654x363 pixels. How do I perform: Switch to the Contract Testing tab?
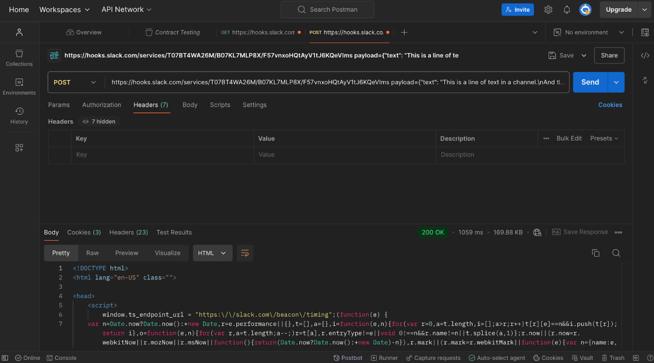pos(173,32)
